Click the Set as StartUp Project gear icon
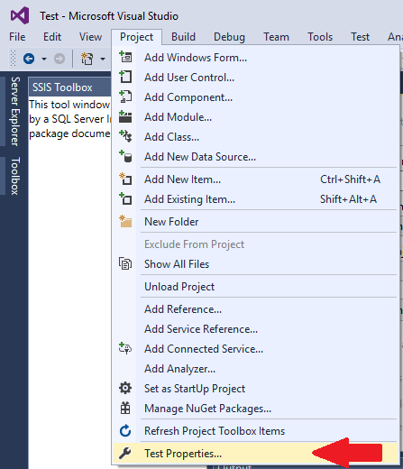Screen dimensions: 403x469 tap(125, 388)
